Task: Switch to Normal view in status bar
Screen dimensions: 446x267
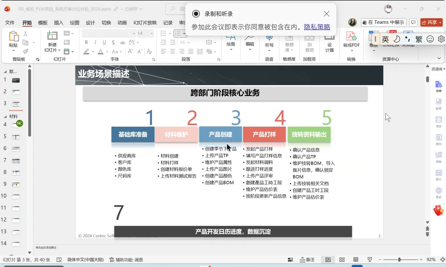Action: tap(328, 260)
